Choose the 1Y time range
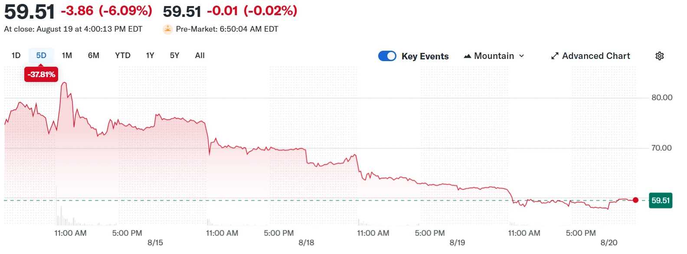The width and height of the screenshot is (687, 254). coord(150,55)
